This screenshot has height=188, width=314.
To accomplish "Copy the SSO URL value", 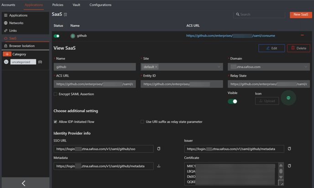I will [x=159, y=149].
